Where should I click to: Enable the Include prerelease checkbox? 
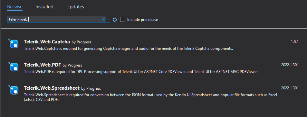(x=123, y=19)
